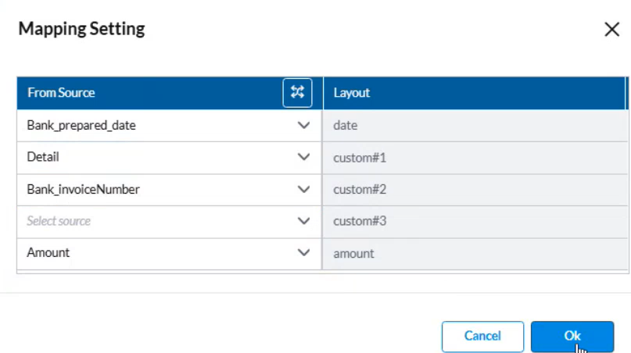Click the Bank_prepared_date source text
Viewport: 631px width, 353px height.
(81, 125)
